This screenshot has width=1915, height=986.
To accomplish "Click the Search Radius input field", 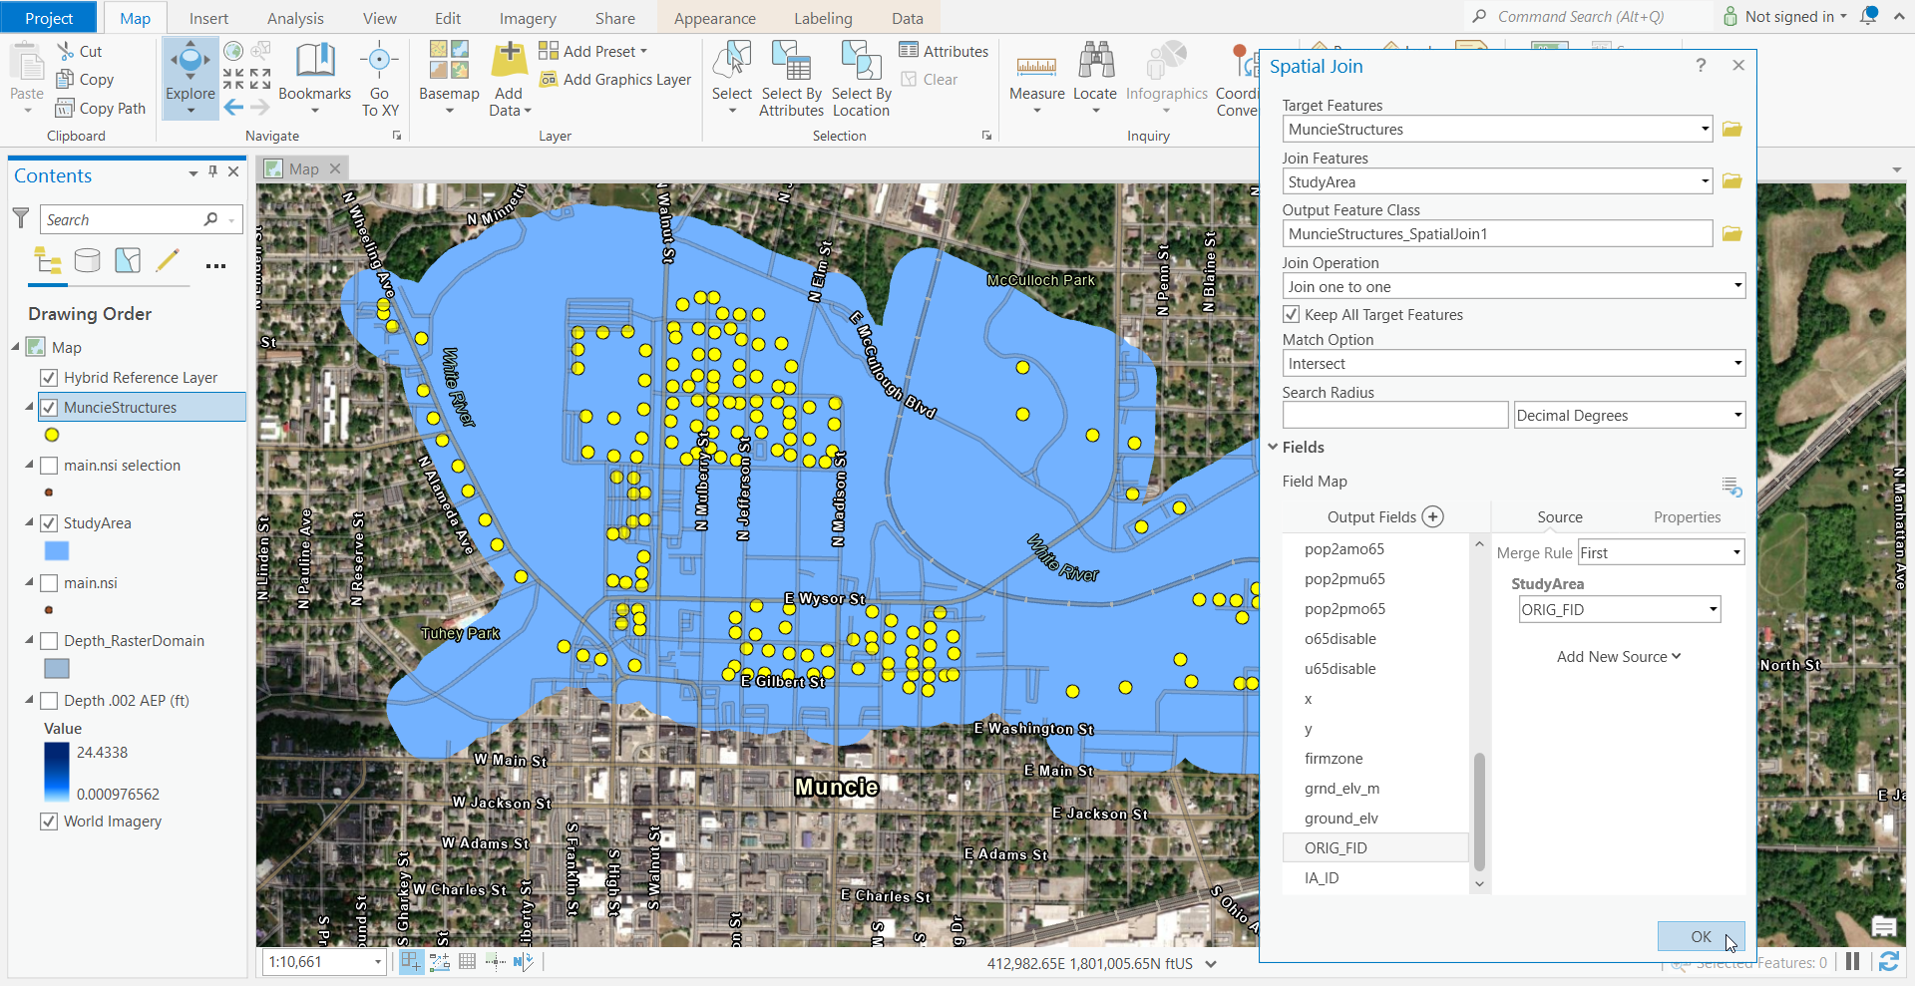I will coord(1394,416).
